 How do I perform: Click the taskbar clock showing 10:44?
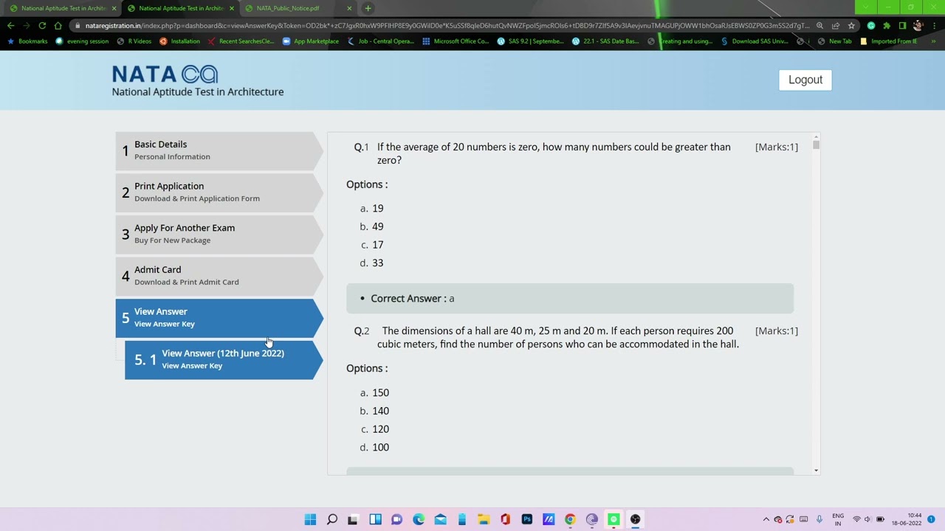tap(907, 519)
